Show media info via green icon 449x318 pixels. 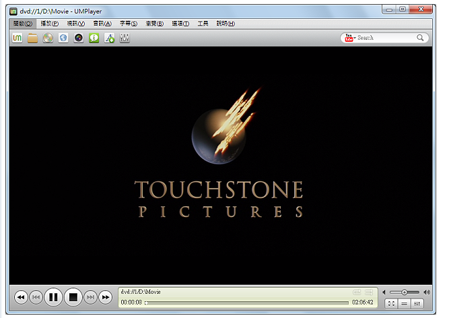(94, 38)
